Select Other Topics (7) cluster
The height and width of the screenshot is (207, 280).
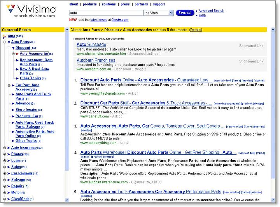click(26, 141)
